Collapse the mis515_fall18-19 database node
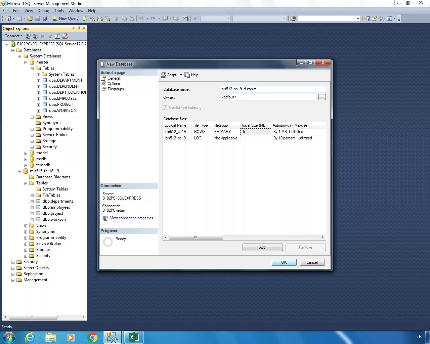The width and height of the screenshot is (430, 344). [x=19, y=171]
